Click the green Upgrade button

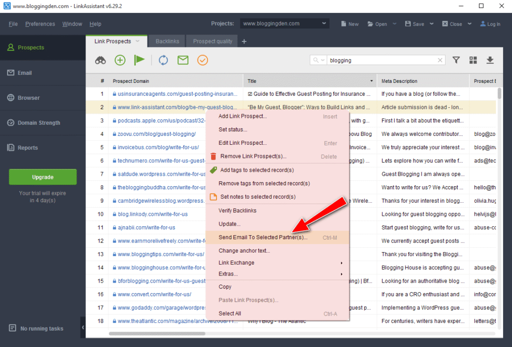click(x=42, y=177)
